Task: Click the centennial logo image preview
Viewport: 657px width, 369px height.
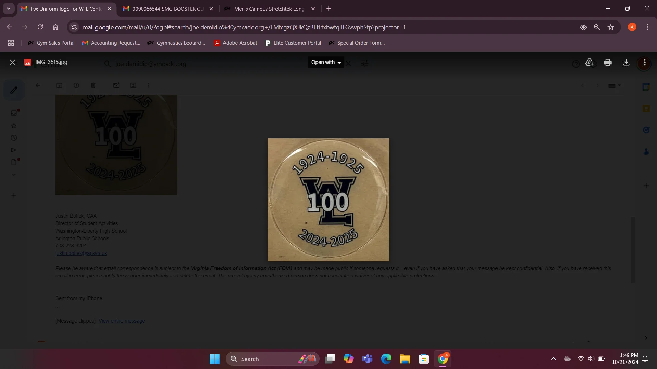Action: coord(328,200)
